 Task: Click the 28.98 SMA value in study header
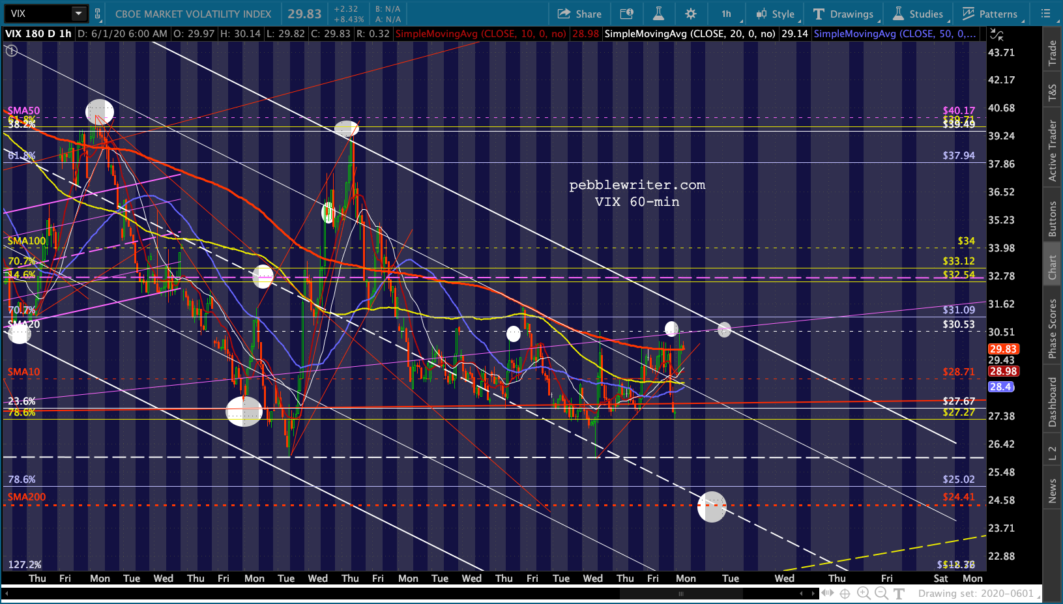[x=585, y=34]
